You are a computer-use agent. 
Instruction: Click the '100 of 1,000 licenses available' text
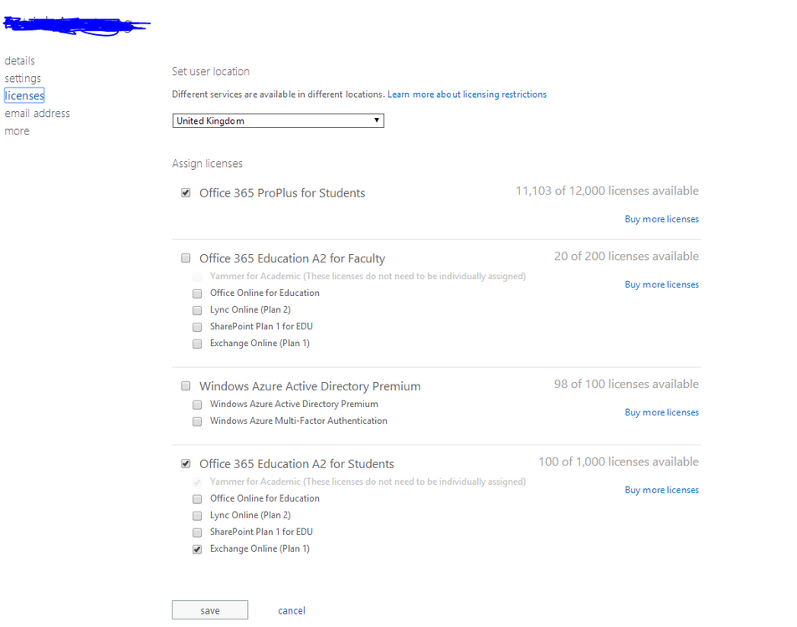click(x=619, y=462)
